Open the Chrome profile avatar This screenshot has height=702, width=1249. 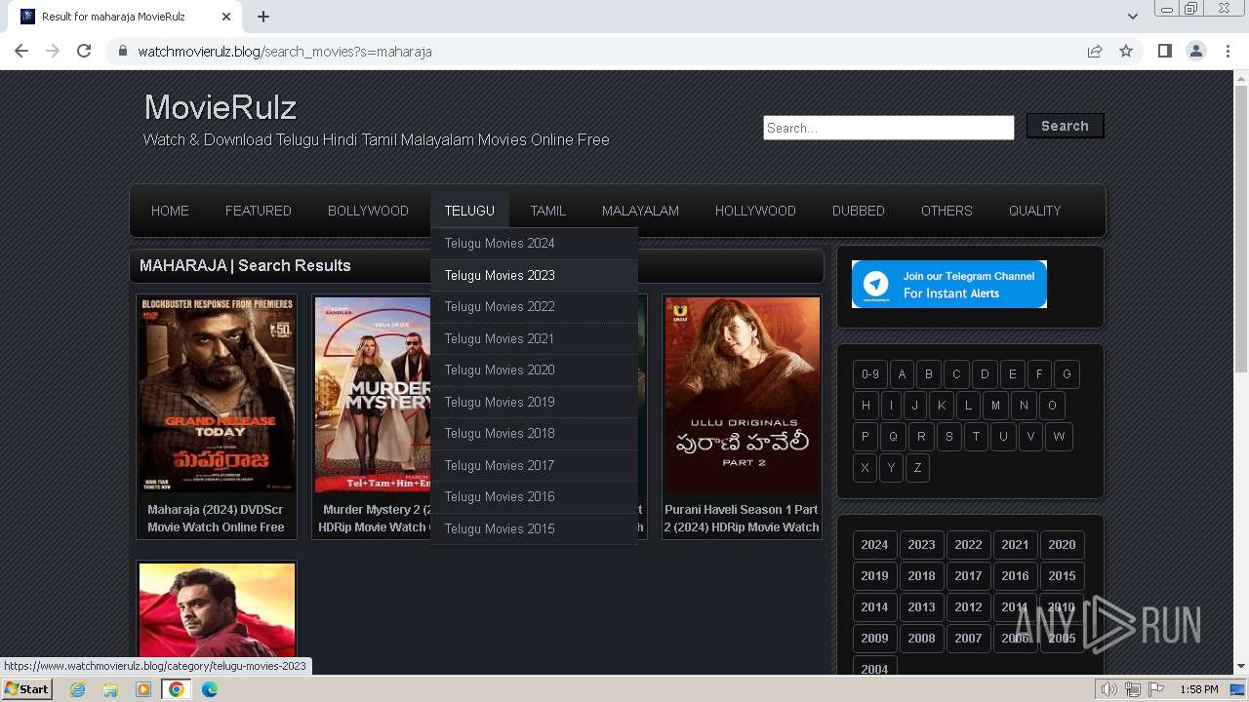[x=1195, y=51]
